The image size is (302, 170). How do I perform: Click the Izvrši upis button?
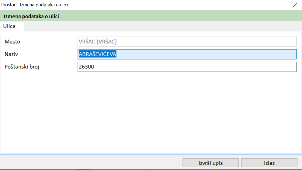(210, 163)
